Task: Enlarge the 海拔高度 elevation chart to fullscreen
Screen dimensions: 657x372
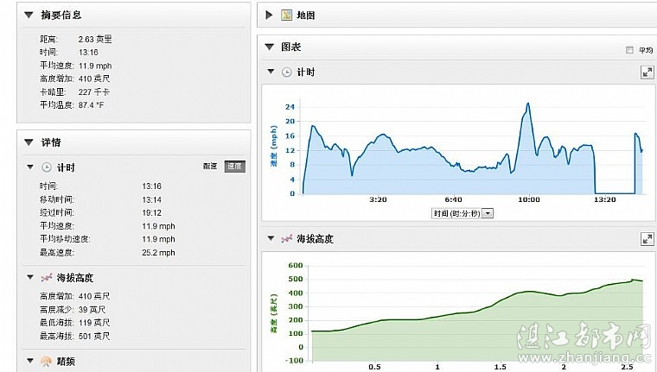Action: [646, 238]
